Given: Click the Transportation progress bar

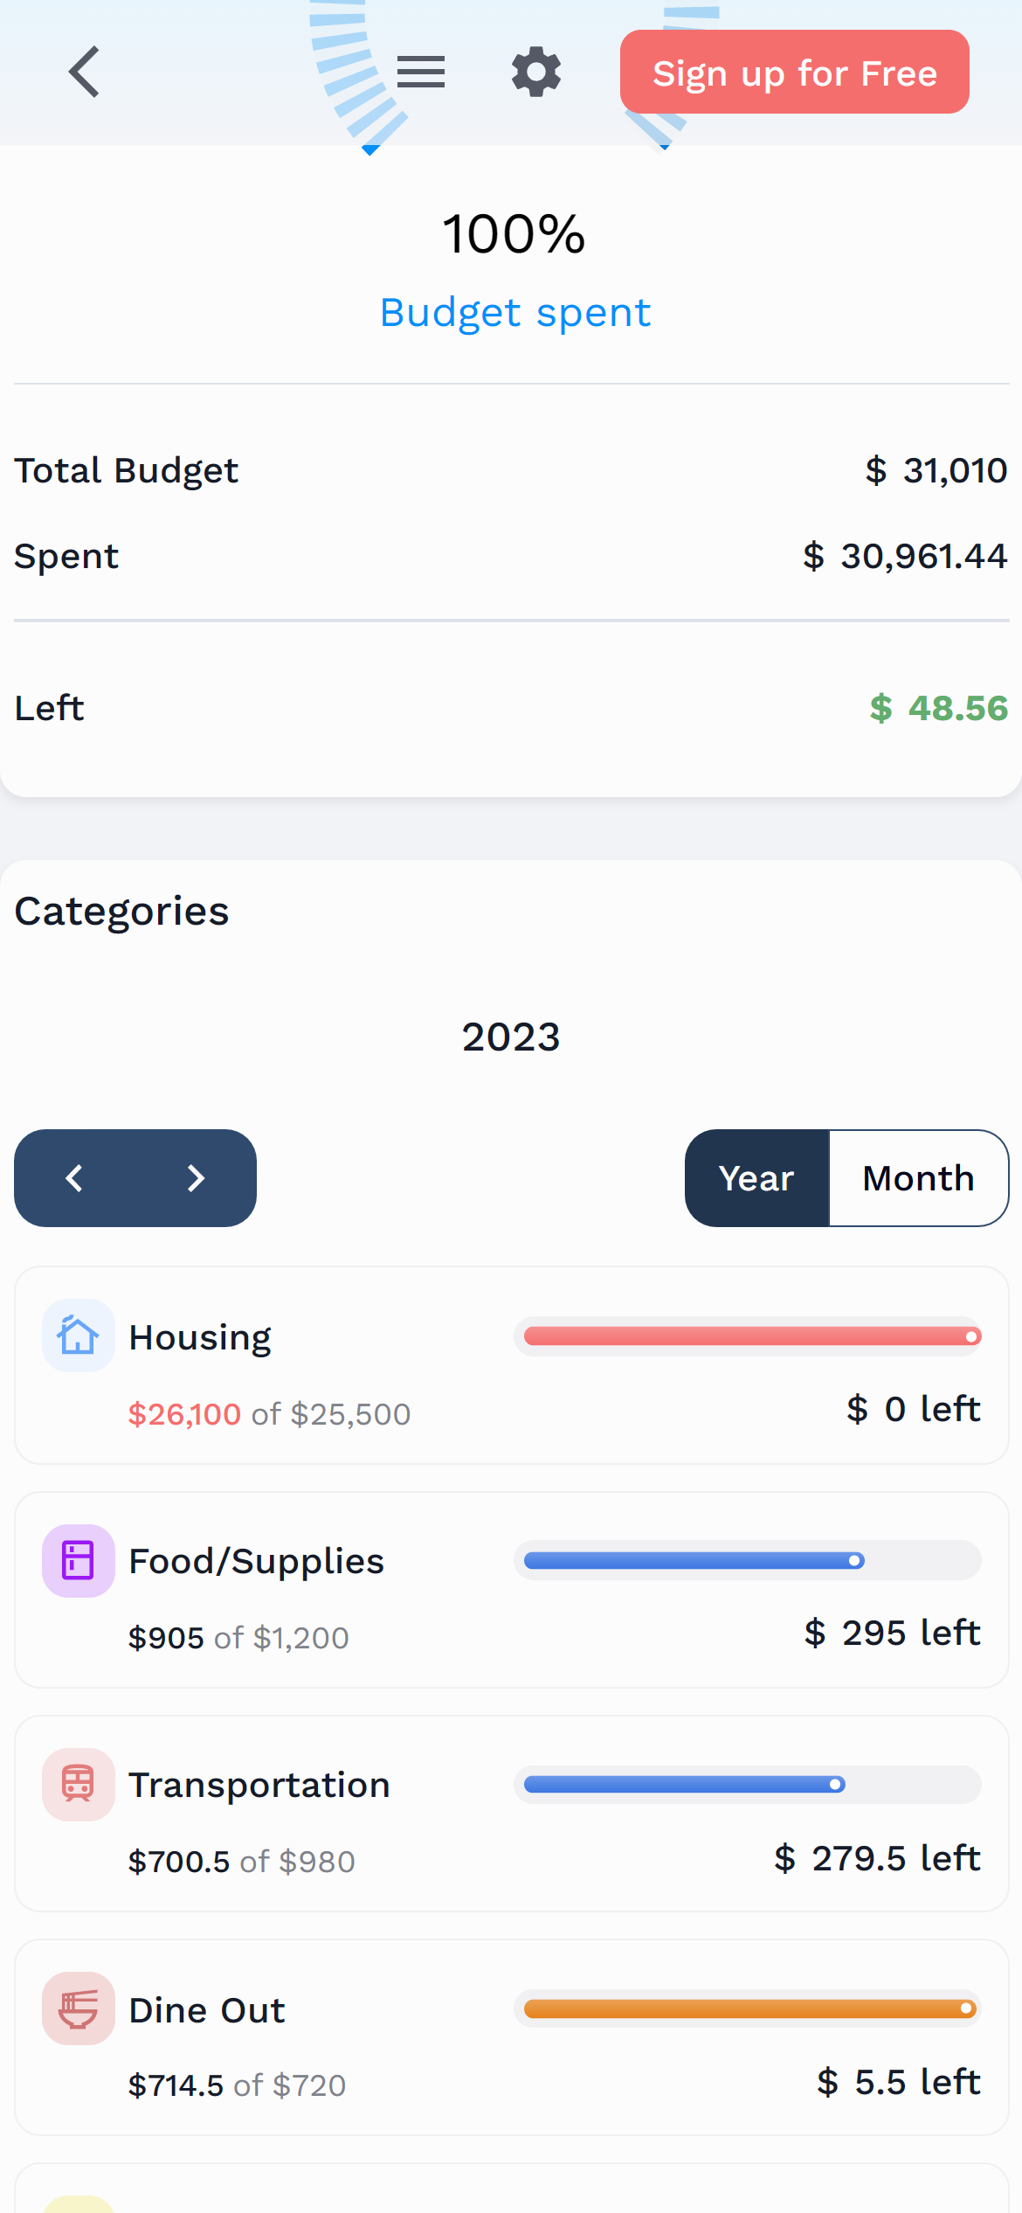Looking at the screenshot, I should [748, 1785].
